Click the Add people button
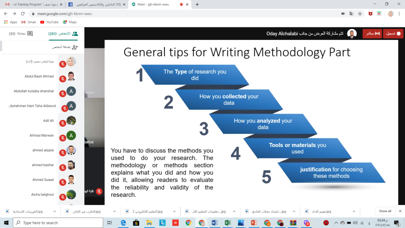 click(x=65, y=47)
